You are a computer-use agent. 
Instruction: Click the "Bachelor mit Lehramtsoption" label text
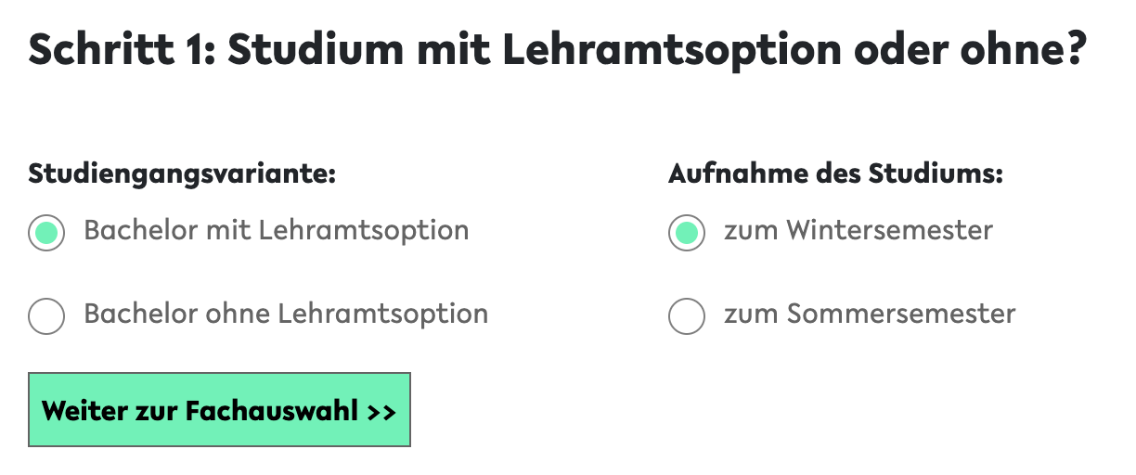point(276,230)
